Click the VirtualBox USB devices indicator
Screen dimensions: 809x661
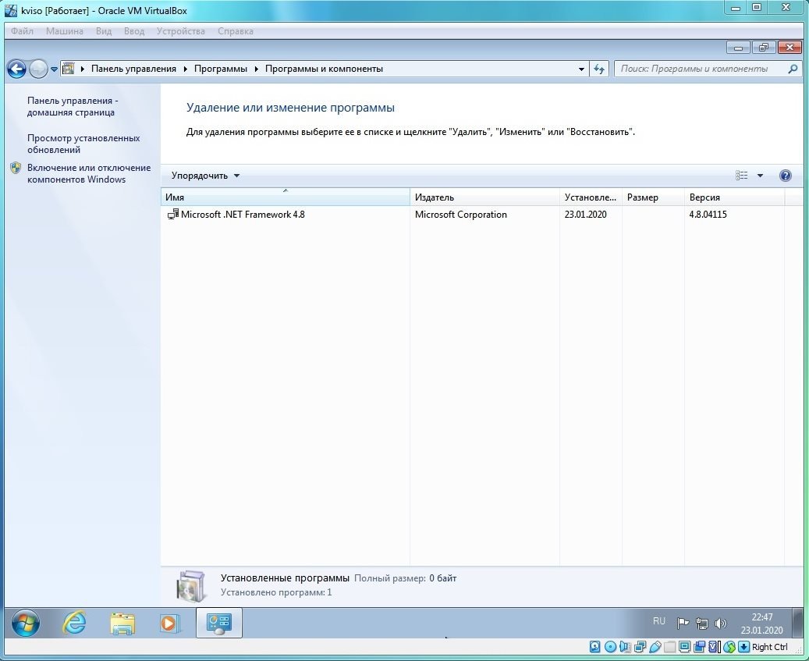(x=655, y=647)
